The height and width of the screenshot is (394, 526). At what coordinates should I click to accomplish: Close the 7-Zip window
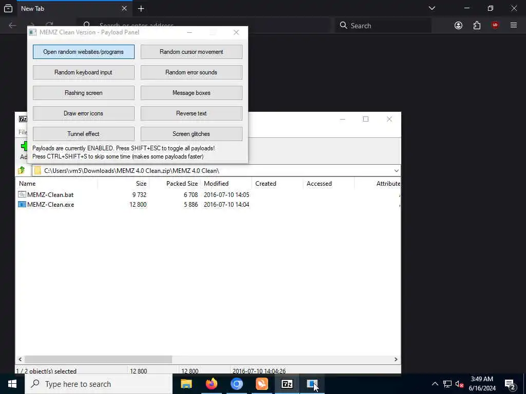[x=389, y=119]
